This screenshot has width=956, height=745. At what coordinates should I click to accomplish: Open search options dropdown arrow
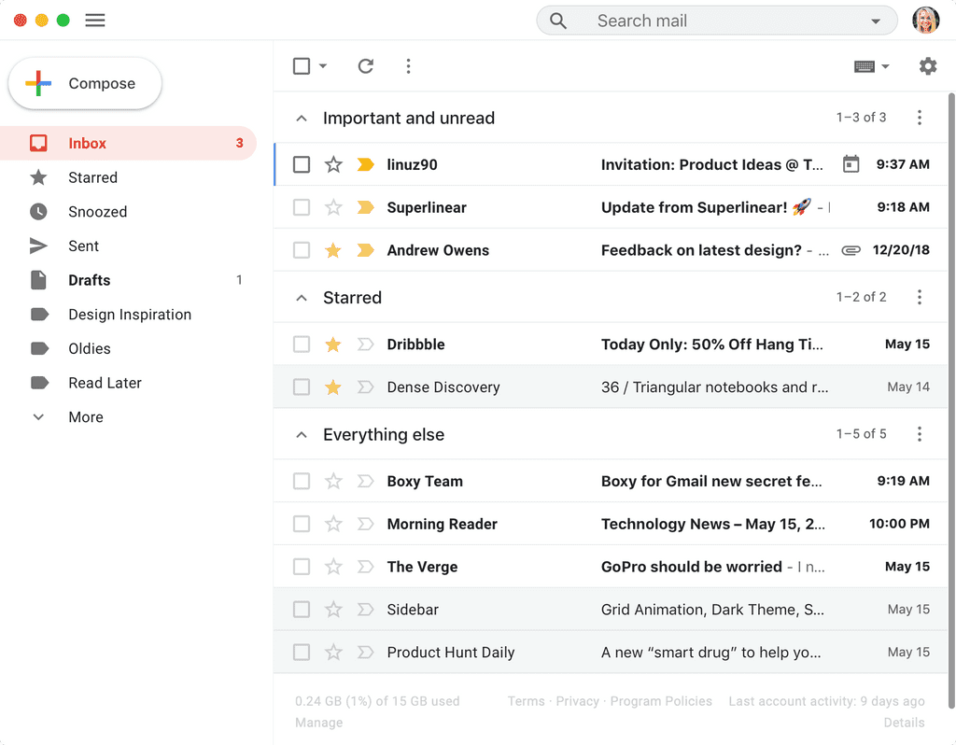876,21
